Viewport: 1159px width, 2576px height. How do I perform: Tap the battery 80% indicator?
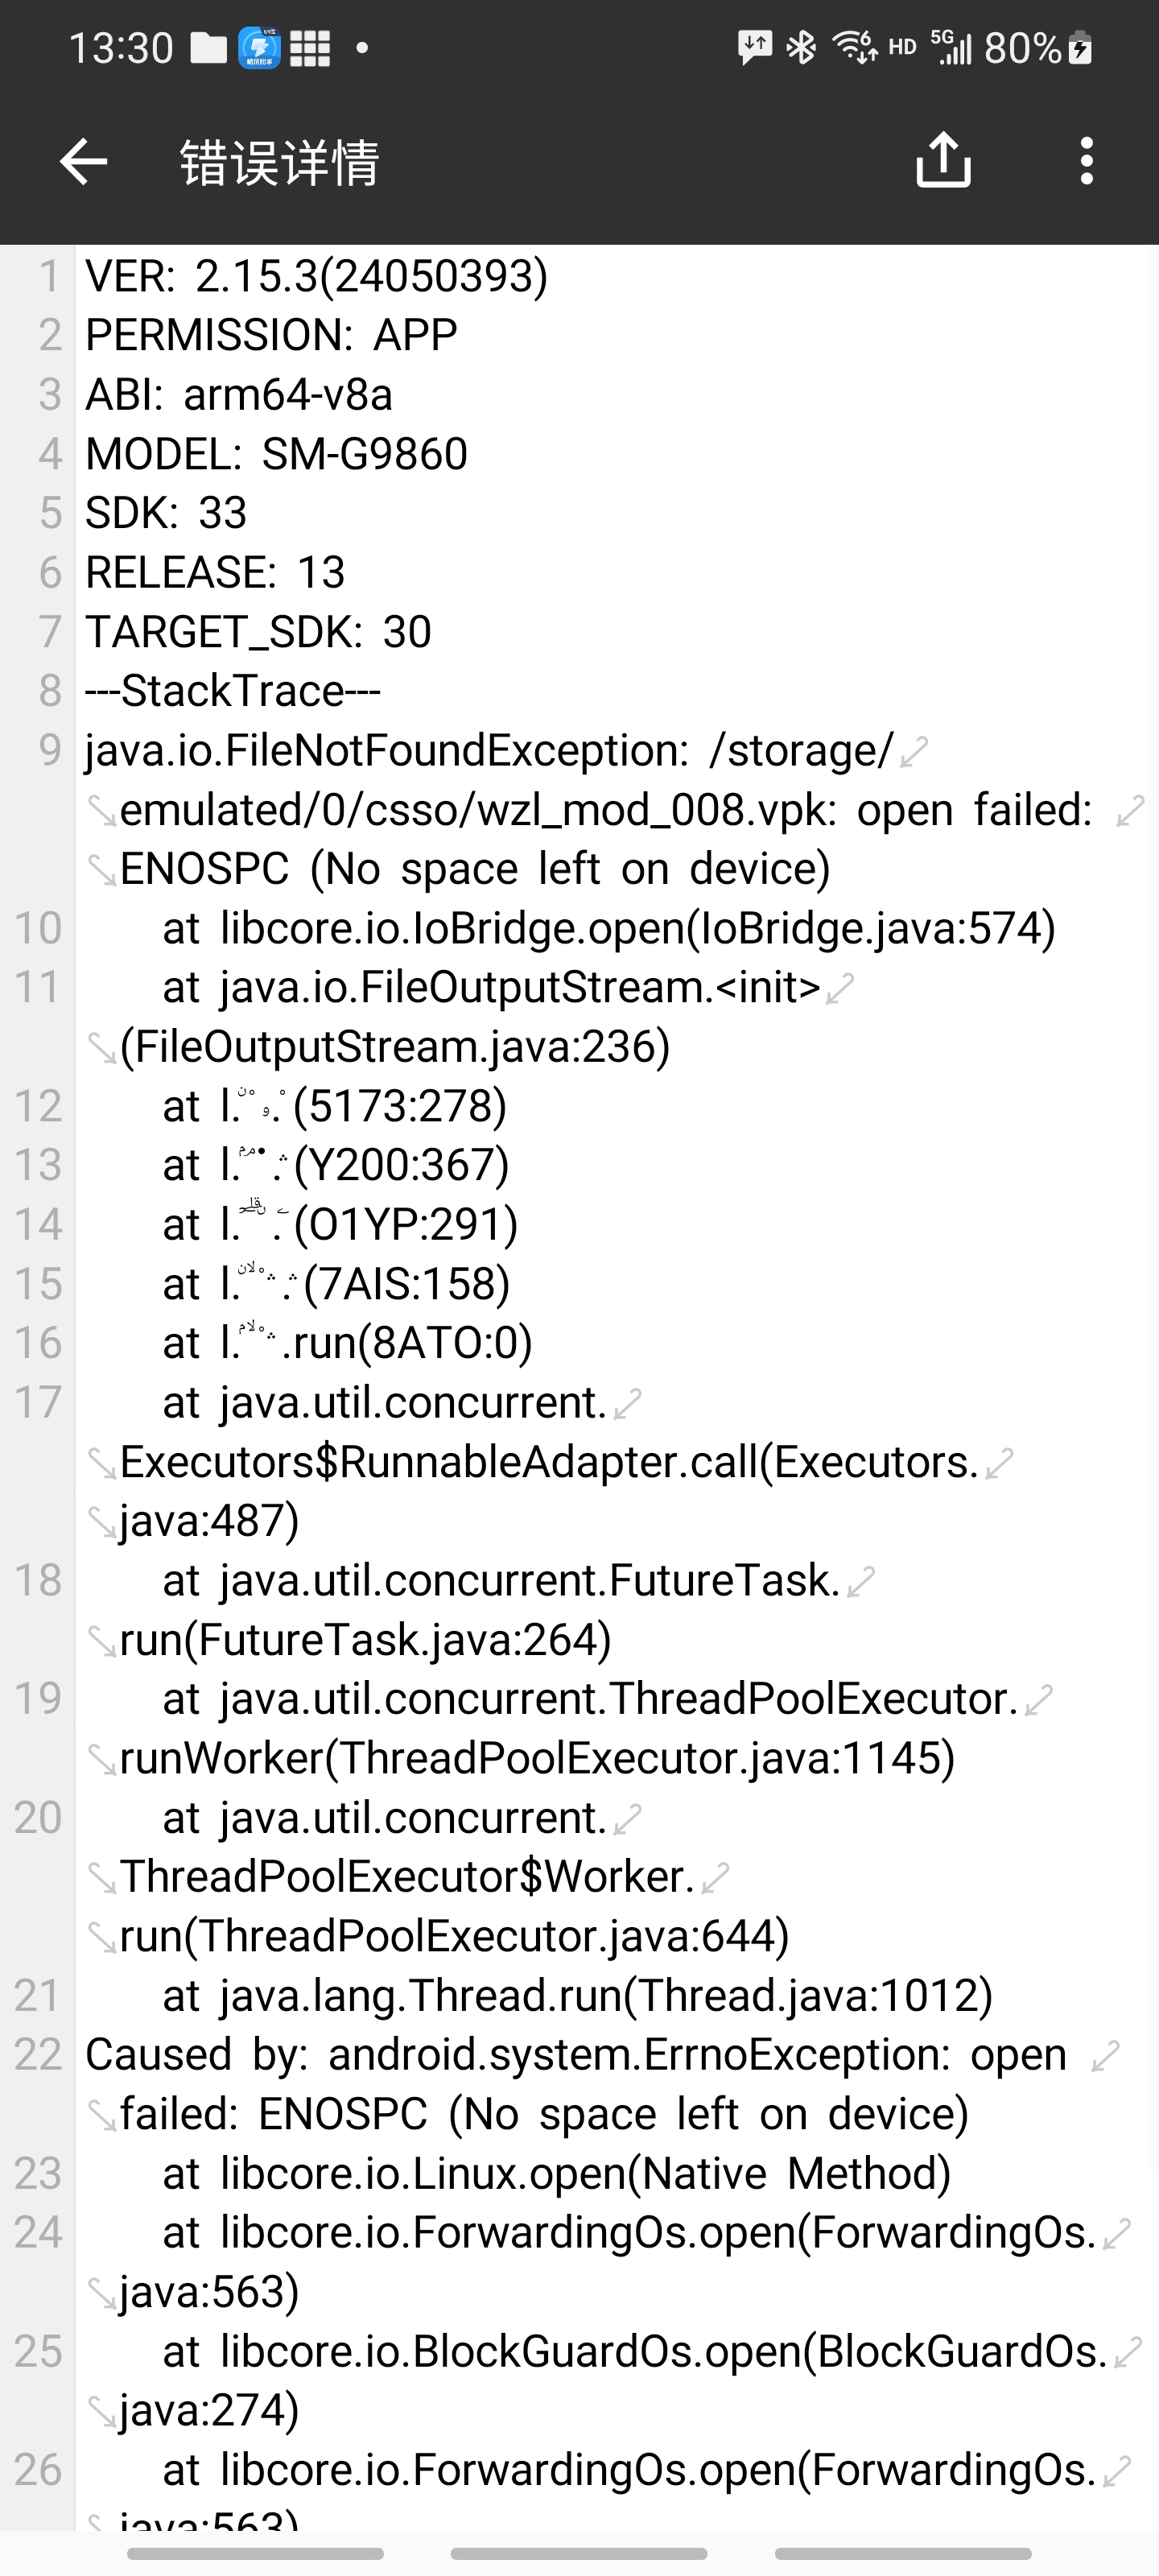1037,48
